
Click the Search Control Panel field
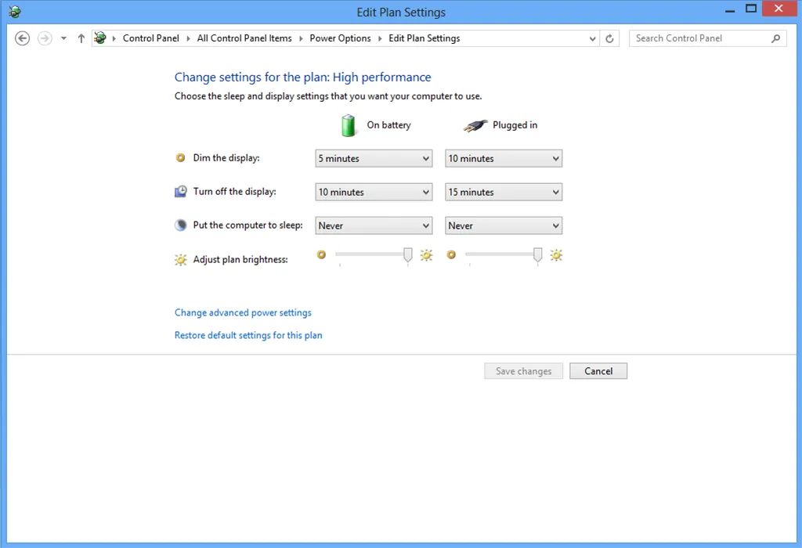point(699,38)
